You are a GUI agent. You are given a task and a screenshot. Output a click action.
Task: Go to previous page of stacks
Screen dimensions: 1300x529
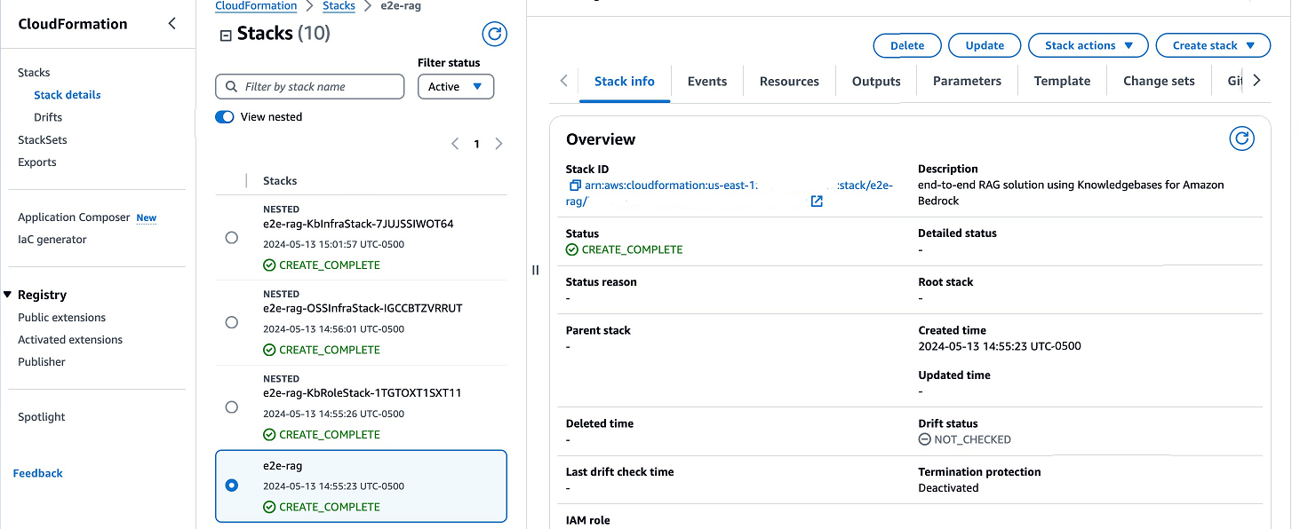click(x=455, y=144)
